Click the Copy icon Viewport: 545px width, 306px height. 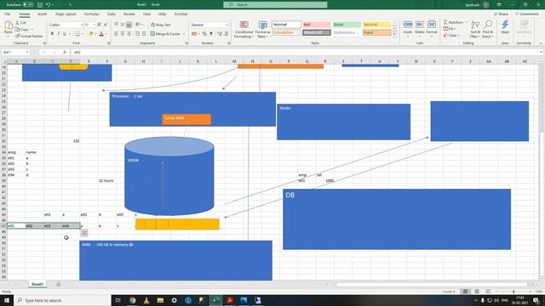[17, 29]
